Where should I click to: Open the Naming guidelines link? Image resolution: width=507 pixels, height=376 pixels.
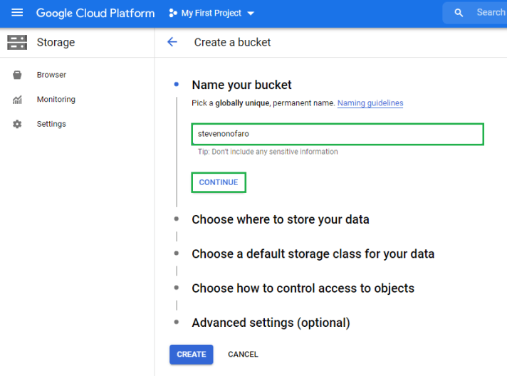coord(370,103)
